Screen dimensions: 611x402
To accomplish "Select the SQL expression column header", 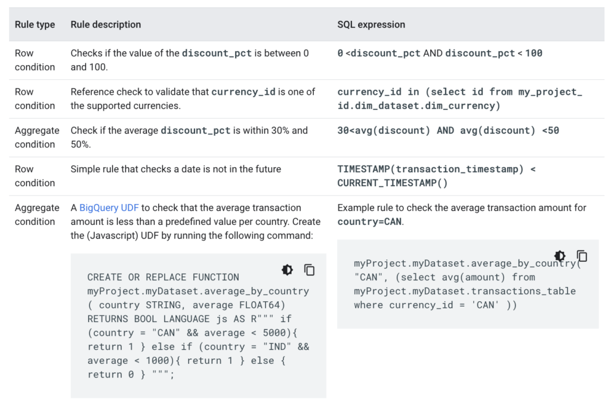I will (371, 24).
